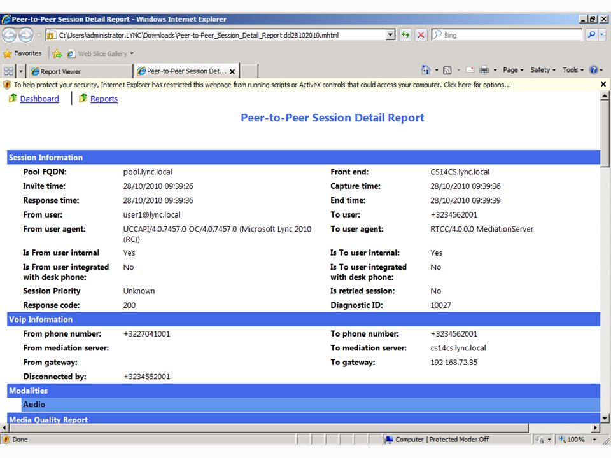The height and width of the screenshot is (458, 611).
Task: Open the Safety menu
Action: [x=543, y=70]
